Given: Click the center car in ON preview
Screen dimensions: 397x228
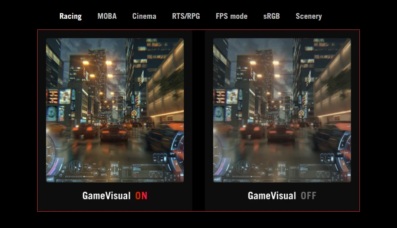Looking at the screenshot, I should [x=114, y=132].
